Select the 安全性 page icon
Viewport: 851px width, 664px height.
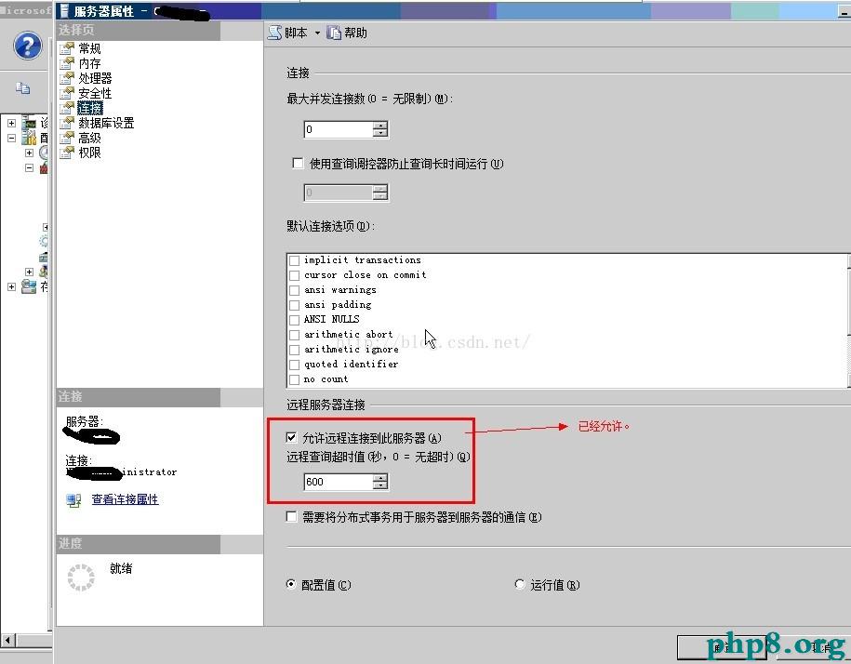[67, 93]
